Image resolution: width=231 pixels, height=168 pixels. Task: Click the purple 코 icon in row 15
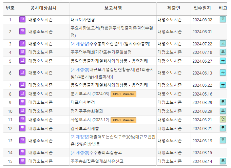click(x=22, y=161)
